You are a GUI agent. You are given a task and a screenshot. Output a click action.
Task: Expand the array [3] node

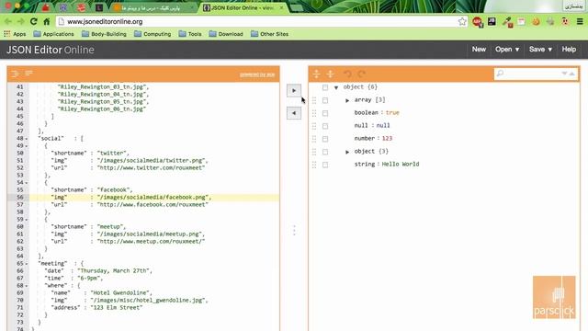tap(347, 100)
